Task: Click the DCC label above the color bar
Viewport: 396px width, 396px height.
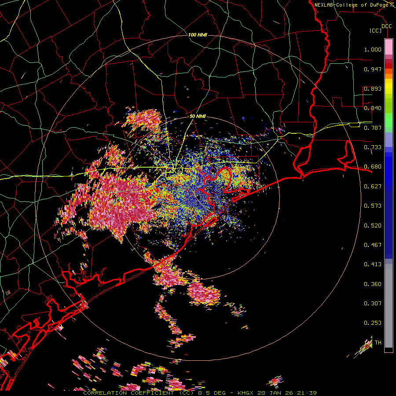Action: click(x=386, y=26)
